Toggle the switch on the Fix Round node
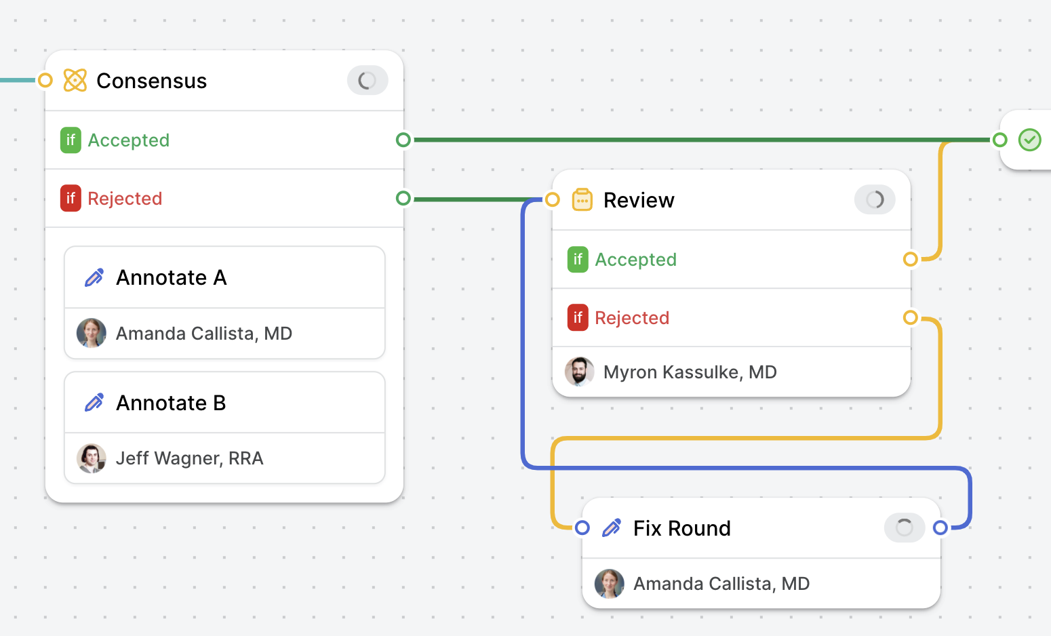The image size is (1051, 636). [x=904, y=527]
